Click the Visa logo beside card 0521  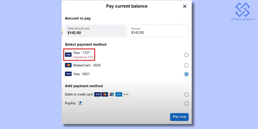(x=68, y=74)
